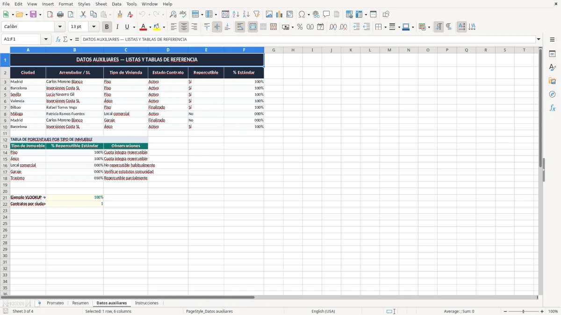This screenshot has width=561, height=315.
Task: Click the AutoFilter funnel icon
Action: pos(257,14)
